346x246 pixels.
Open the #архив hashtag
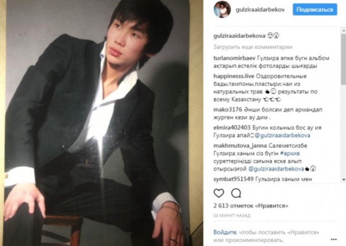point(290,153)
